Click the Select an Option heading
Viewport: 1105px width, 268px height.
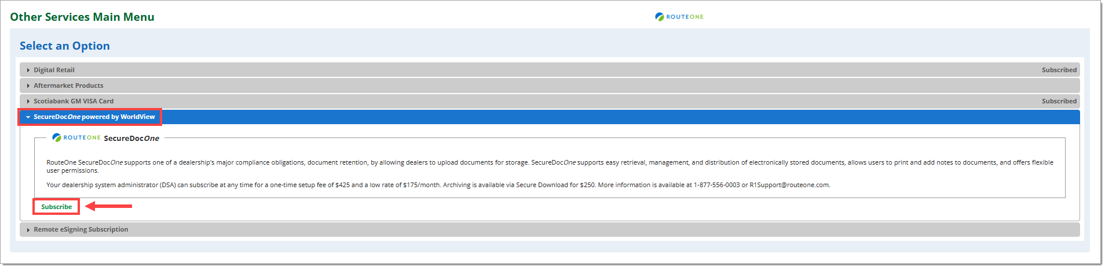pyautogui.click(x=65, y=46)
